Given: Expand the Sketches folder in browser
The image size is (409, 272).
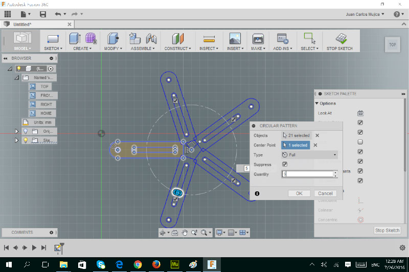Looking at the screenshot, I should pos(16,140).
